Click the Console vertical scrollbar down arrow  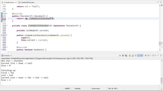pos(161,84)
